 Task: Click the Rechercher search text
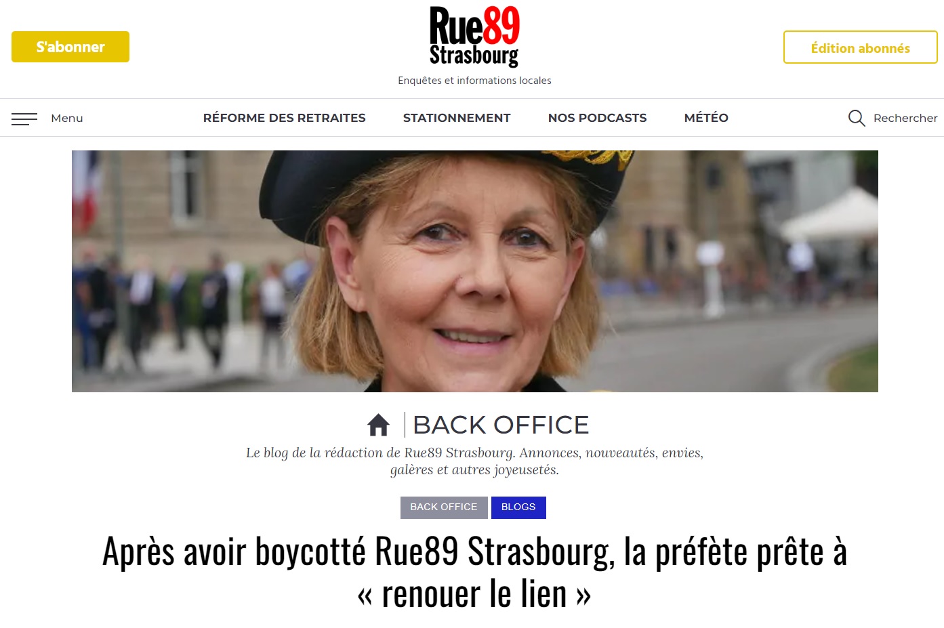click(905, 118)
